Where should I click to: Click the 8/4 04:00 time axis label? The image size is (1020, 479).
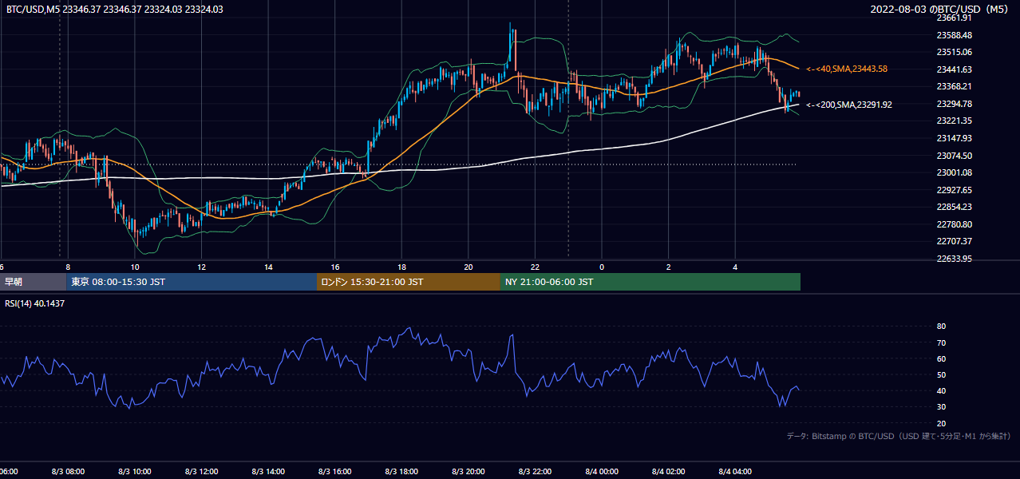(735, 472)
